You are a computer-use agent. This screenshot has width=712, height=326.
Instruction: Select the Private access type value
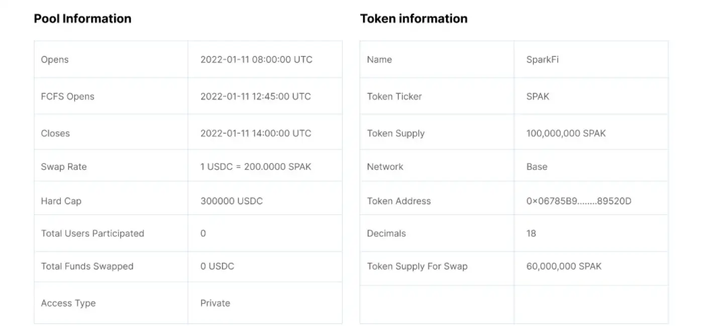coord(215,303)
